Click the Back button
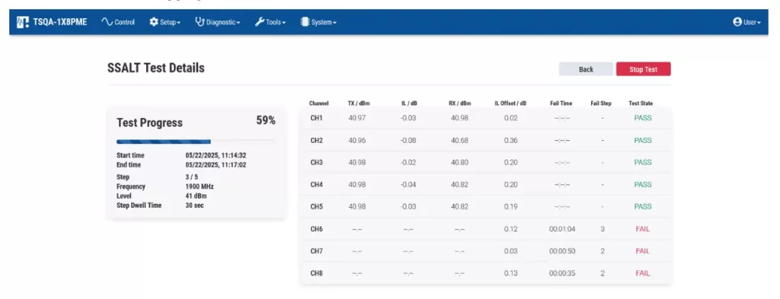Image resolution: width=780 pixels, height=299 pixels. click(x=586, y=69)
